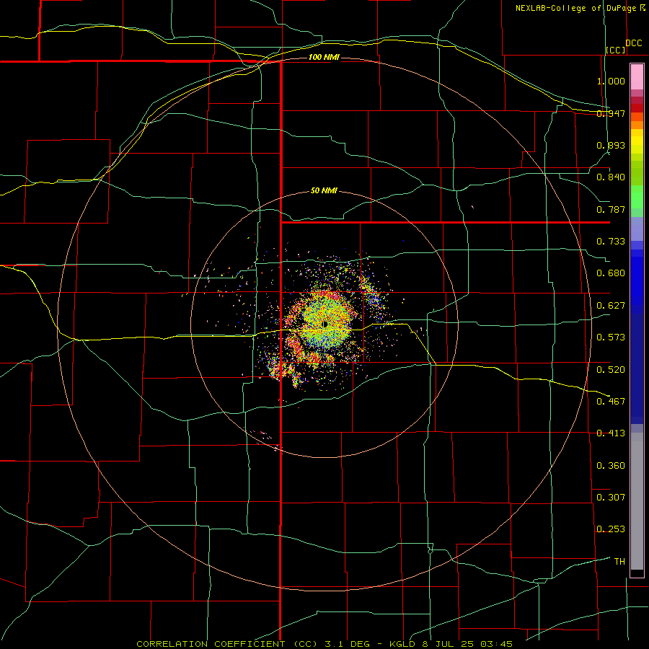Click the 100 NMI range ring label
649x649 pixels.
(324, 57)
